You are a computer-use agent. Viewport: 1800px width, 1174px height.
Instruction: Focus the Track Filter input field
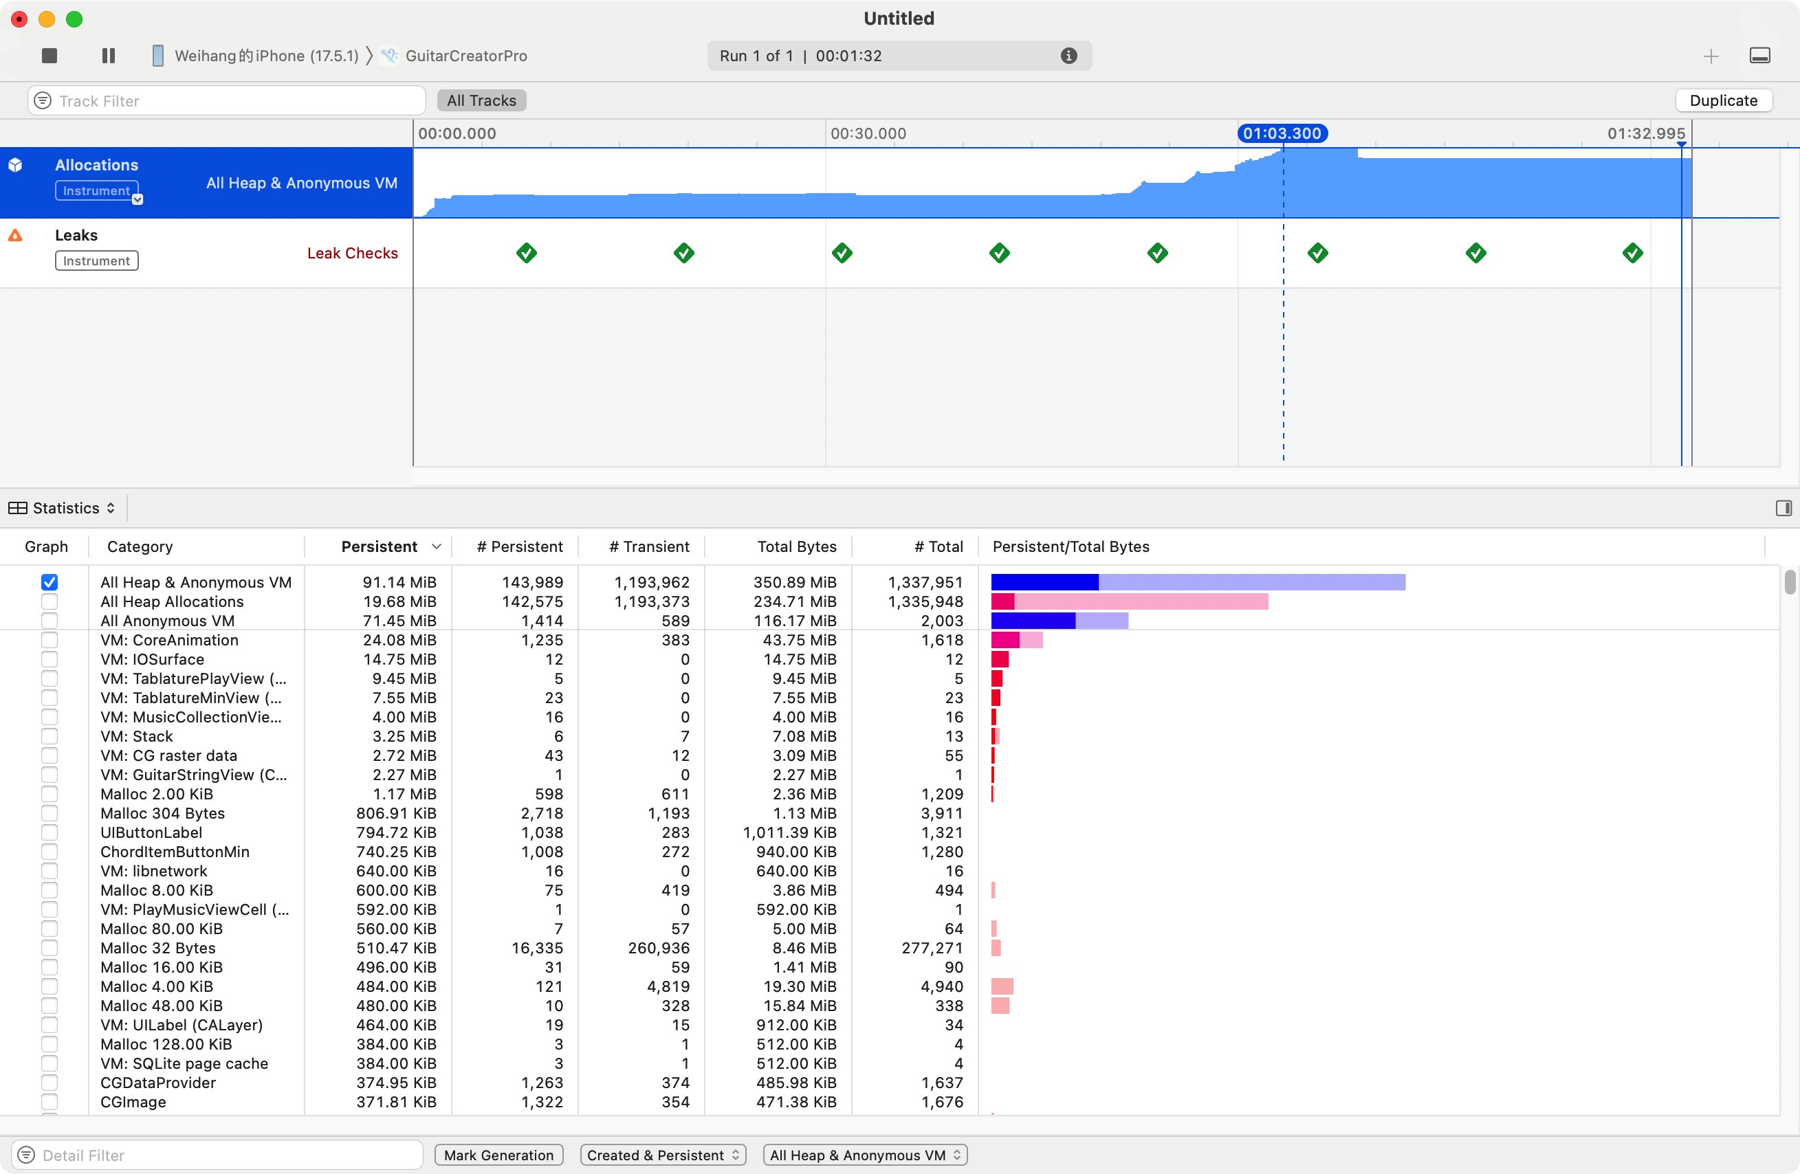(x=227, y=100)
